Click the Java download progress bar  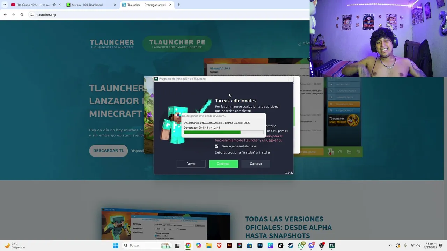click(x=223, y=132)
